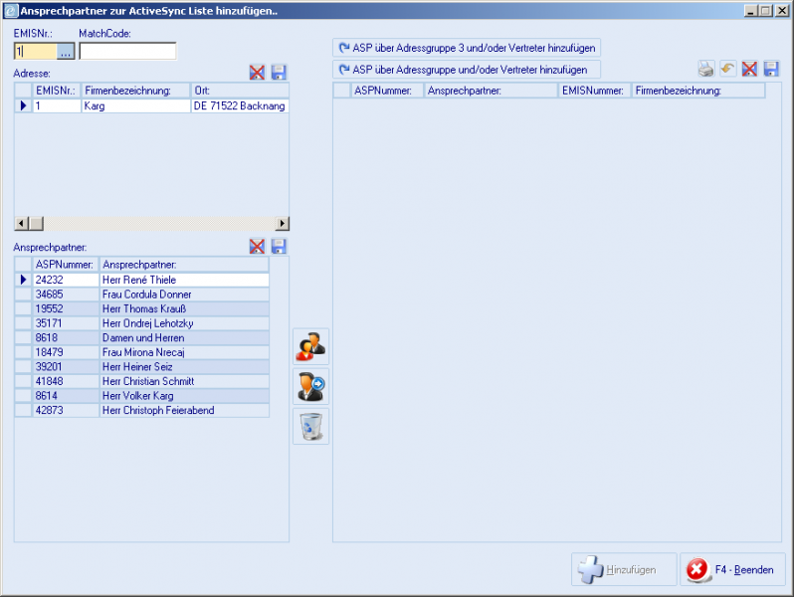The height and width of the screenshot is (597, 794).
Task: Select the Damen und Herren row
Action: pos(184,337)
